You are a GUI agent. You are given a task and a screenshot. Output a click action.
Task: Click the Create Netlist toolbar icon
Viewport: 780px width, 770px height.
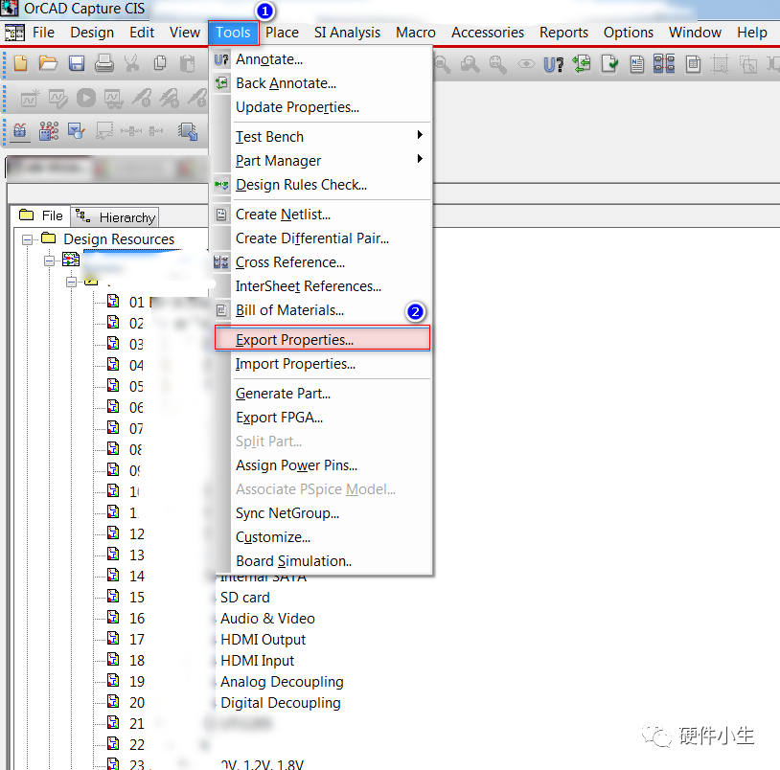(x=636, y=64)
